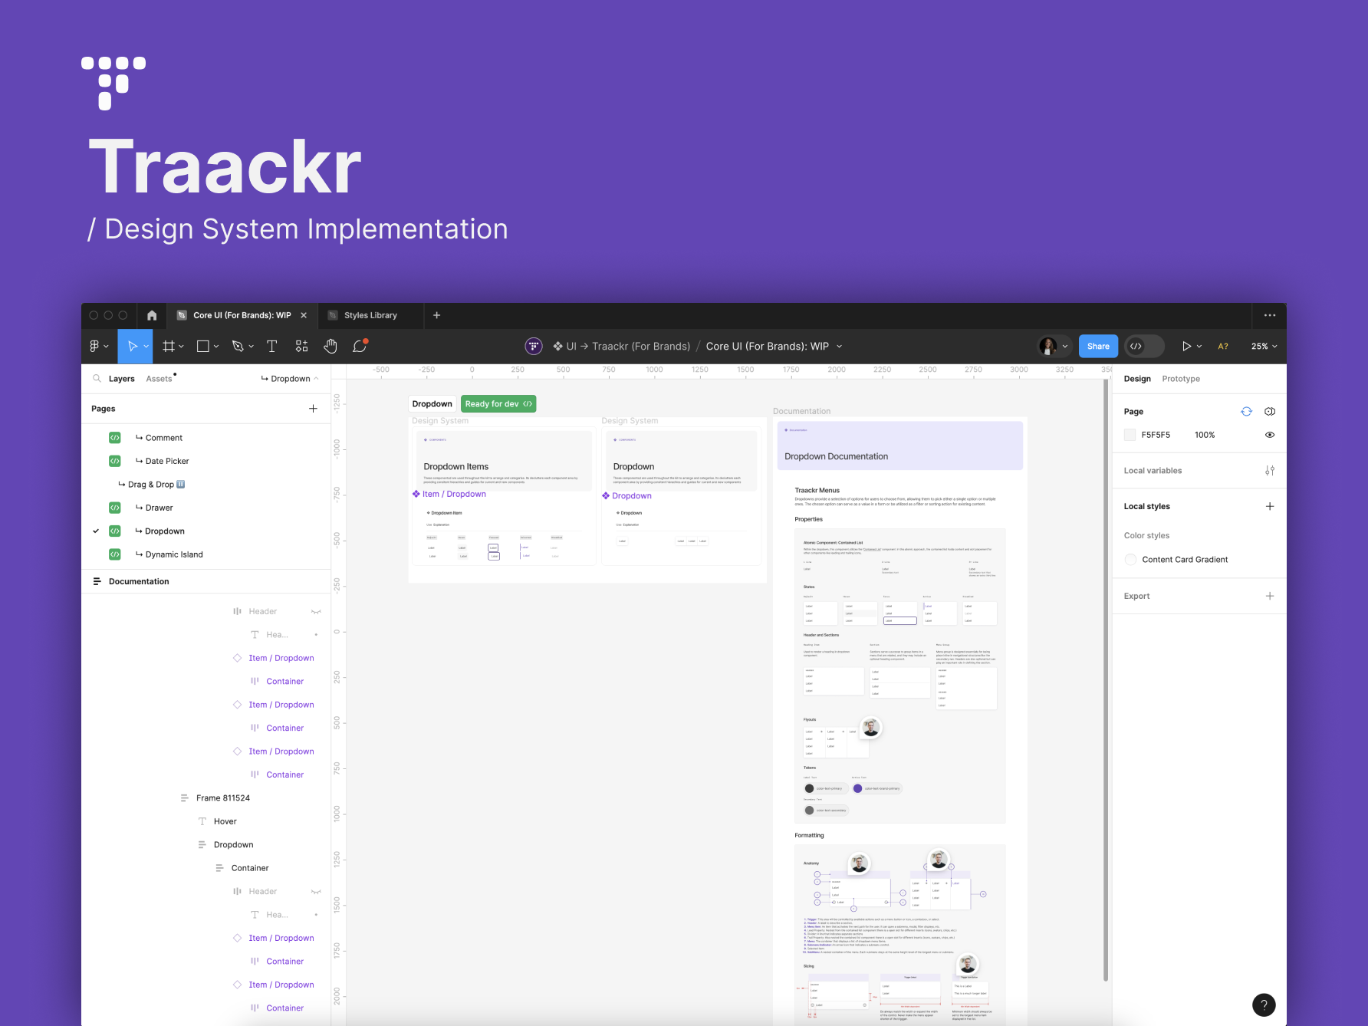Toggle Dev Mode switch
1368x1026 pixels.
[1144, 347]
